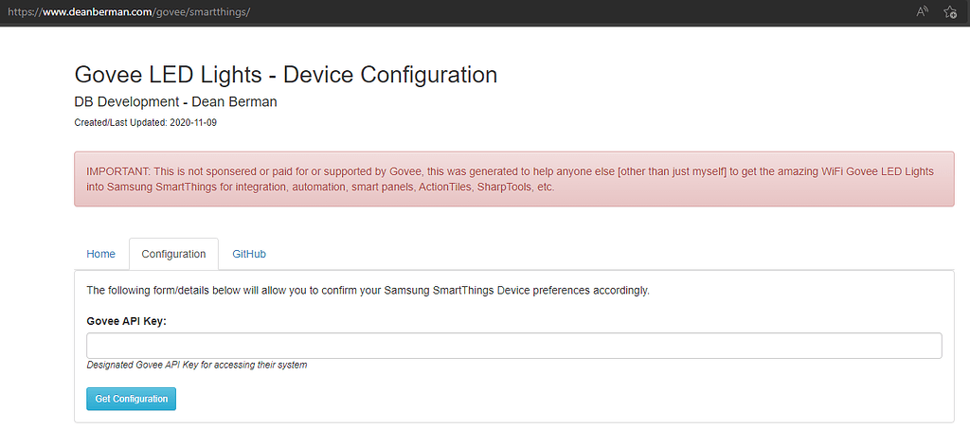
Task: Select the Configuration tab
Action: click(x=173, y=254)
